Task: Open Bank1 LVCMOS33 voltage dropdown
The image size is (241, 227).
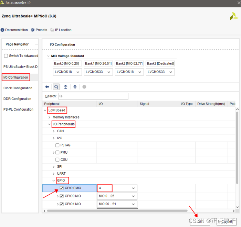Action: 98,72
